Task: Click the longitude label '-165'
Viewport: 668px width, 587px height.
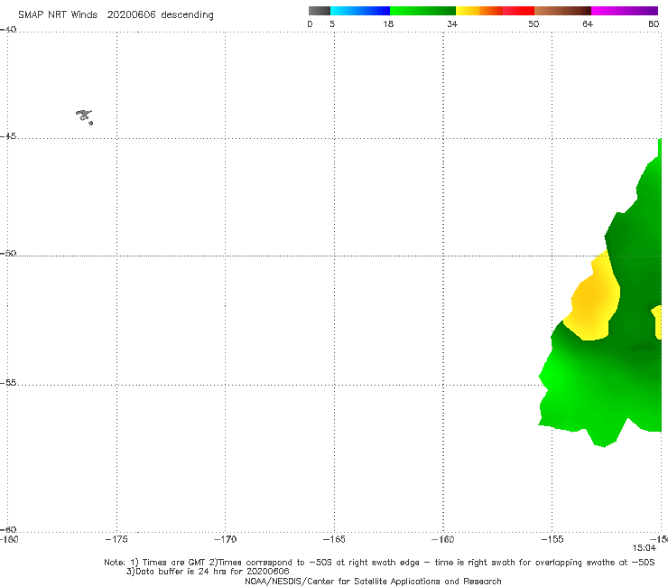Action: [334, 539]
